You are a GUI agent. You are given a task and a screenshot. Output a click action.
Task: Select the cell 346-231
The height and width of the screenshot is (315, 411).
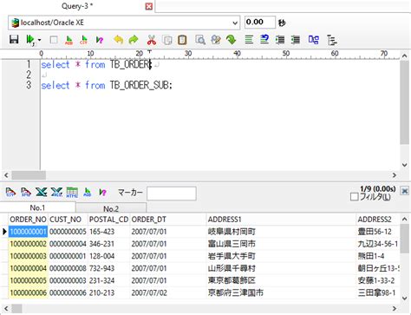[x=109, y=244]
